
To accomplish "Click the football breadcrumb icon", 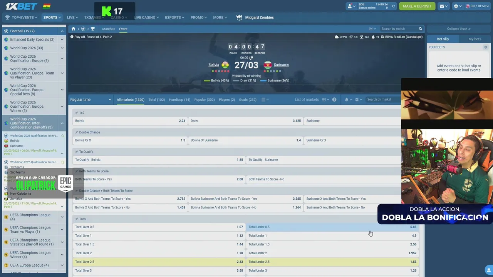I will point(83,29).
